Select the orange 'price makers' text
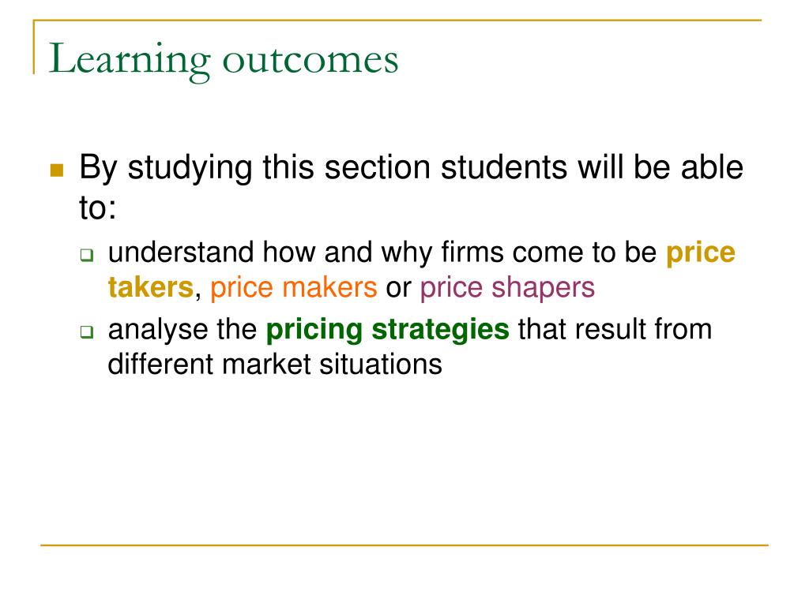809x606 pixels. pos(294,288)
